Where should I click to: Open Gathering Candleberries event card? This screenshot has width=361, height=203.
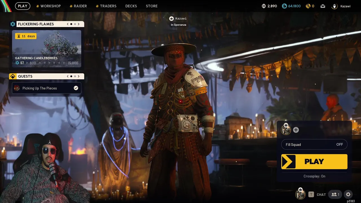(47, 49)
